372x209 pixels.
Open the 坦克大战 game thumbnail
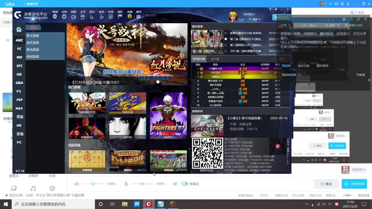pos(128,103)
